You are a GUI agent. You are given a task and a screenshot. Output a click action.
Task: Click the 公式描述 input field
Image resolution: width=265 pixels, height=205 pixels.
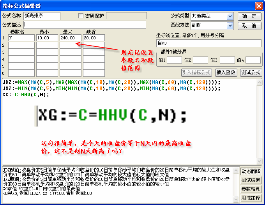tap(85, 25)
